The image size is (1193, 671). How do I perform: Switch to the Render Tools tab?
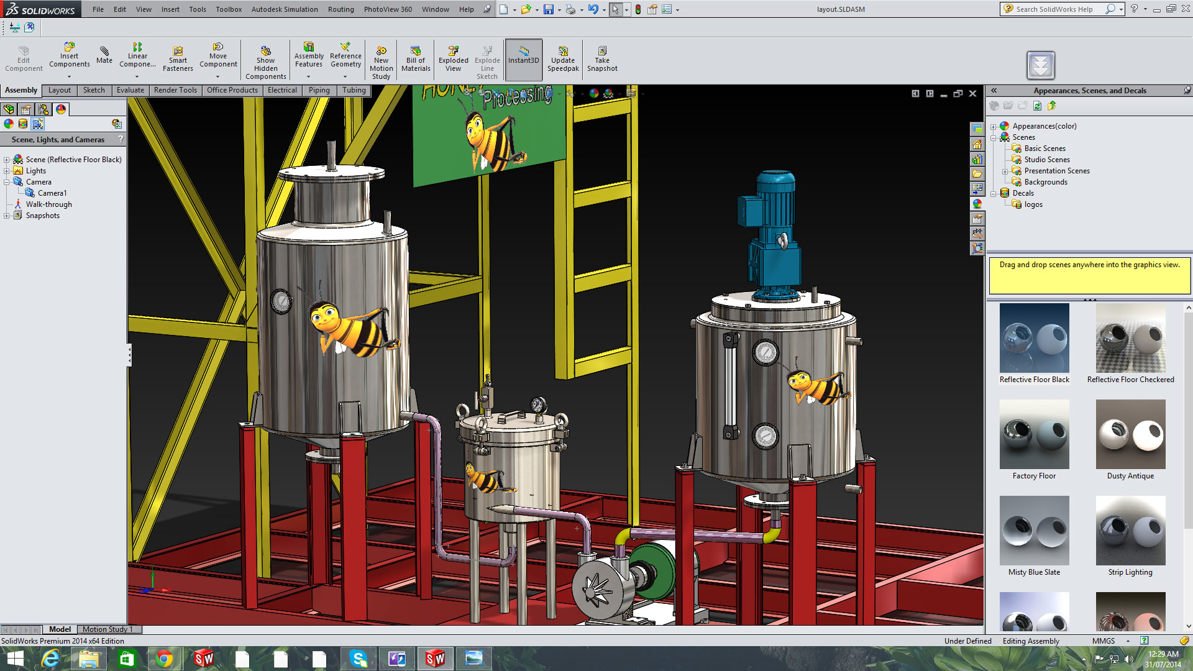point(175,91)
